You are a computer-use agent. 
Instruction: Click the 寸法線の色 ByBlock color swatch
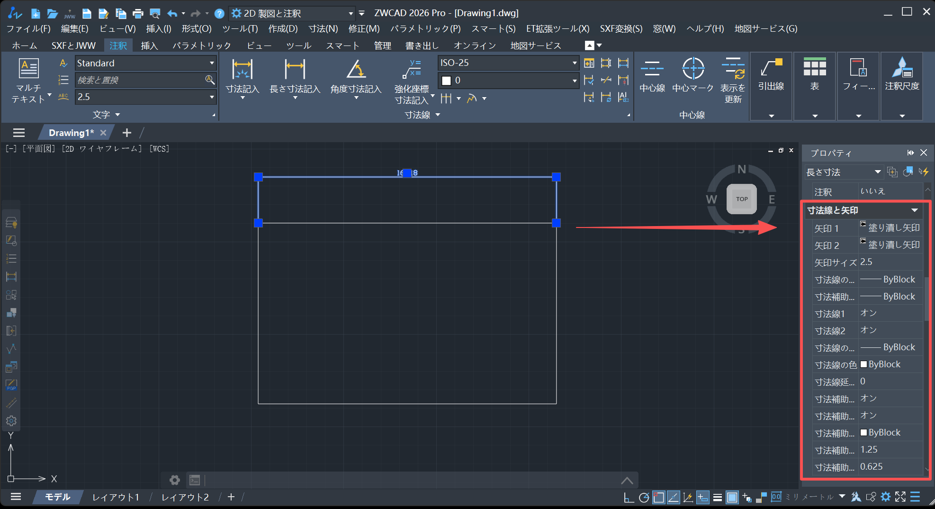[863, 364]
